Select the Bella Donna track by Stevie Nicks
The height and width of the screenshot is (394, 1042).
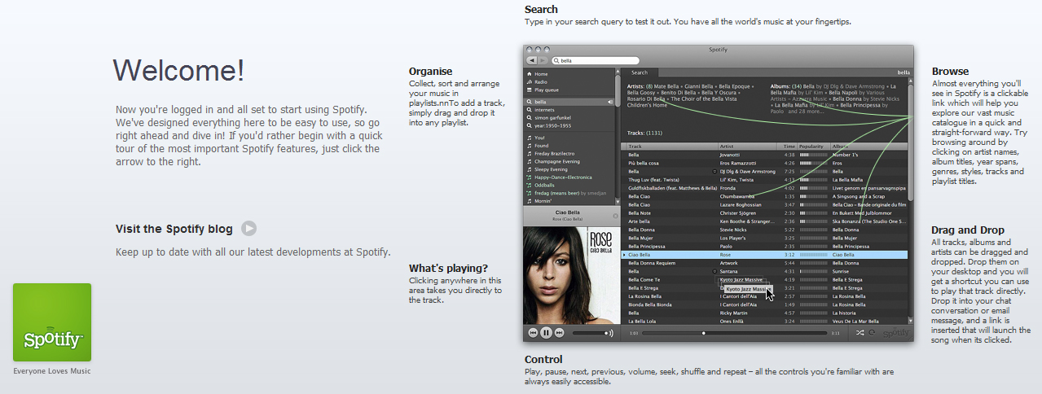(x=766, y=230)
